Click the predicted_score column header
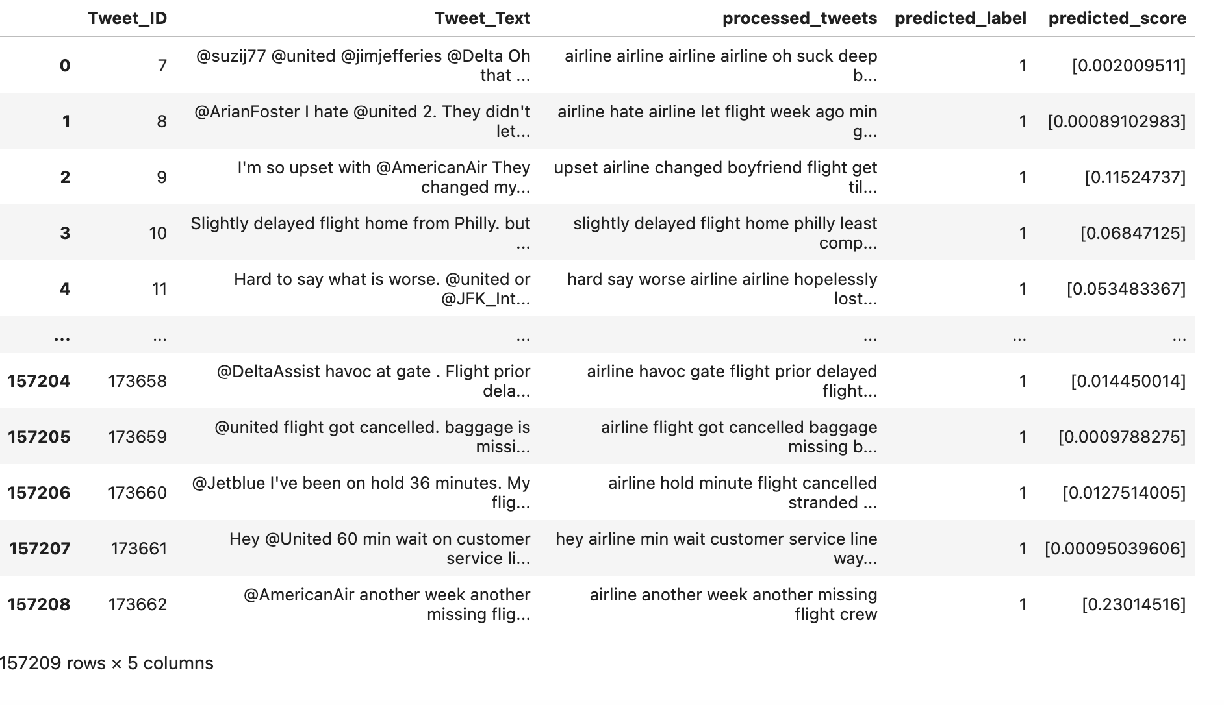 pyautogui.click(x=1117, y=18)
